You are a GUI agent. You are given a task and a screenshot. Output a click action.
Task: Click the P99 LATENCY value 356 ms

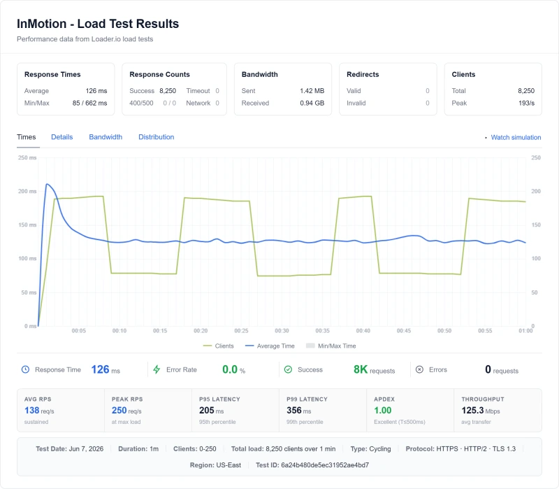(299, 411)
